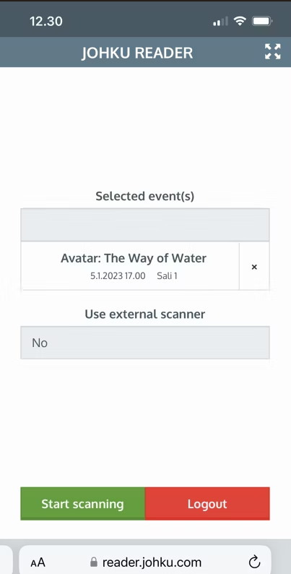
Task: Select the Avatar: The Way of Water event row
Action: click(130, 266)
